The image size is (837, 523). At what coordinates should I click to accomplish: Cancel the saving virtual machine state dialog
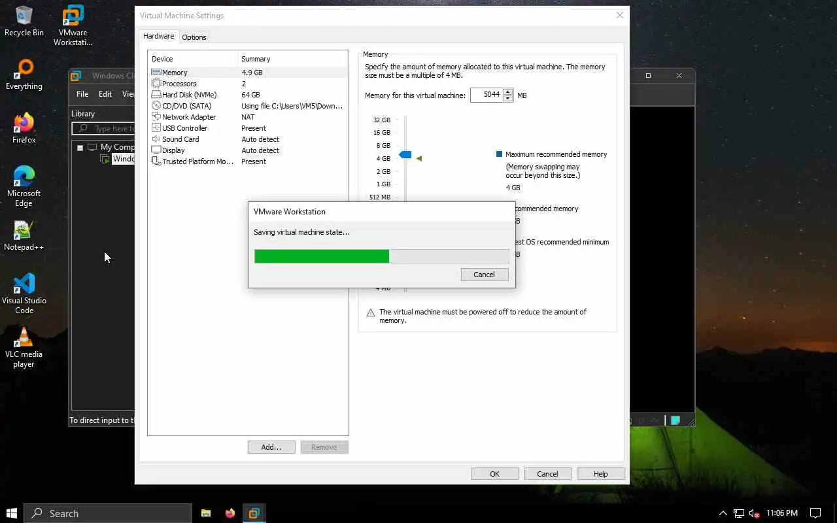(484, 275)
